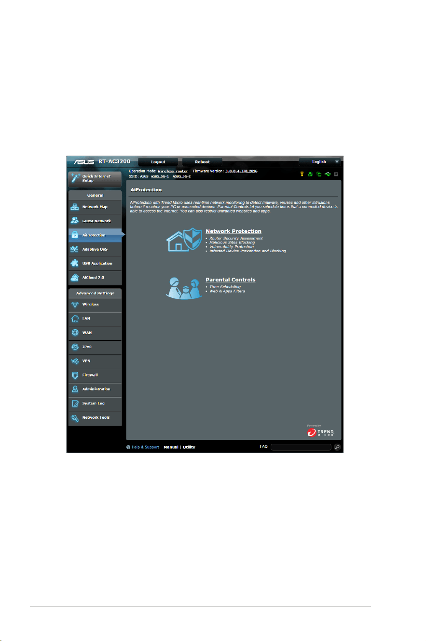The width and height of the screenshot is (426, 641).
Task: Go to Guest Network settings
Action: click(x=95, y=221)
